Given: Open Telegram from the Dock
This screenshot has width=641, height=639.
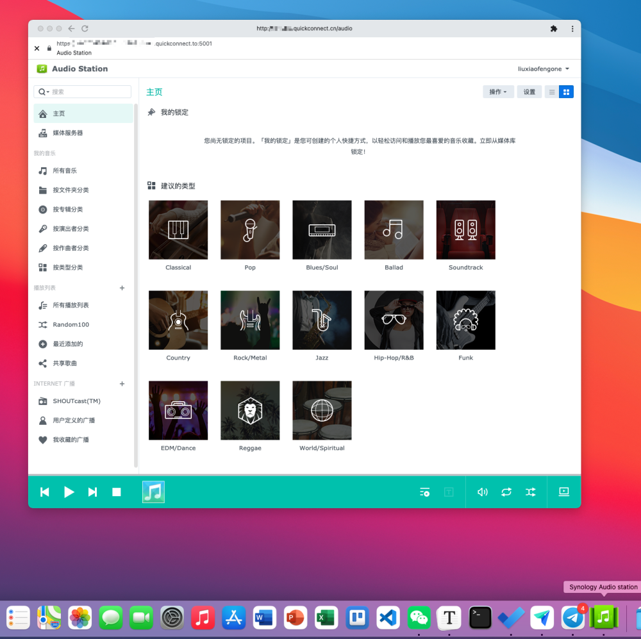Looking at the screenshot, I should click(572, 617).
